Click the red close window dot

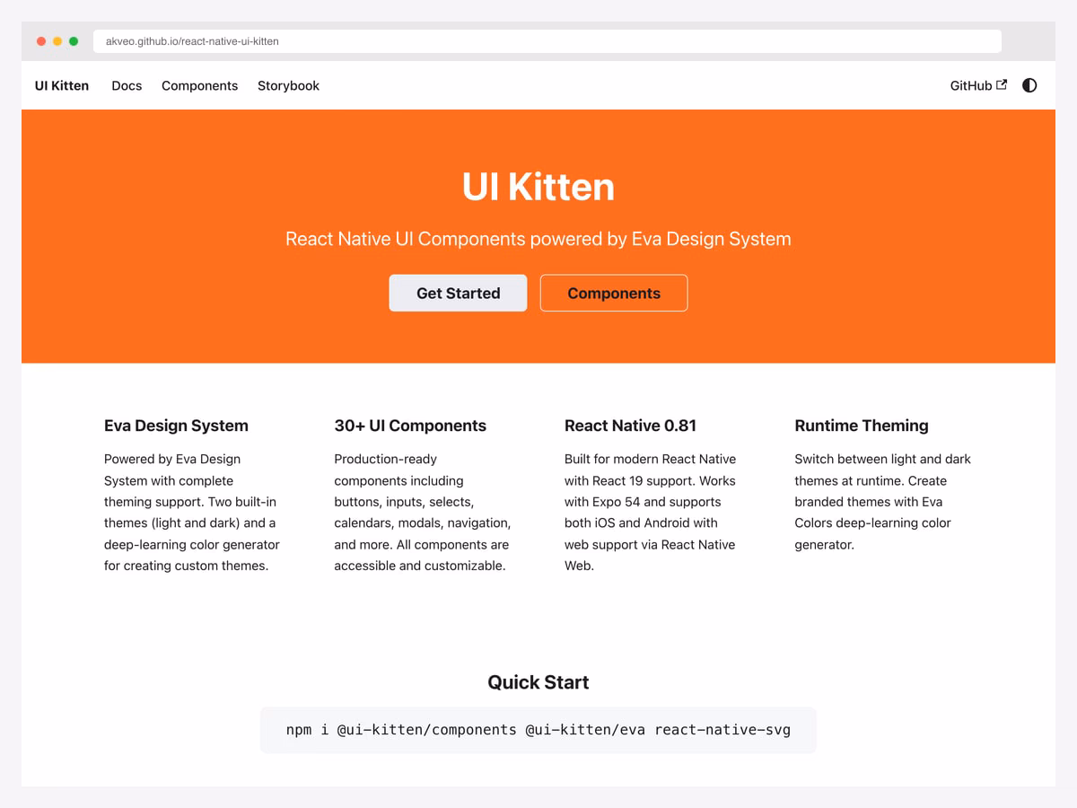[x=41, y=41]
